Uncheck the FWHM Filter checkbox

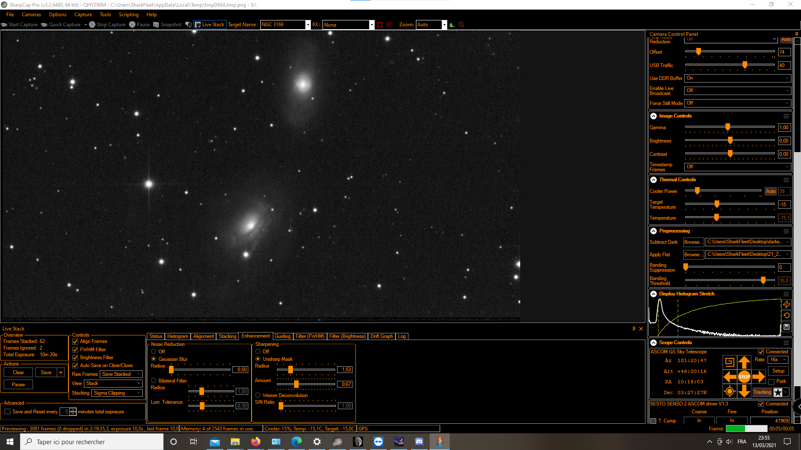(75, 350)
